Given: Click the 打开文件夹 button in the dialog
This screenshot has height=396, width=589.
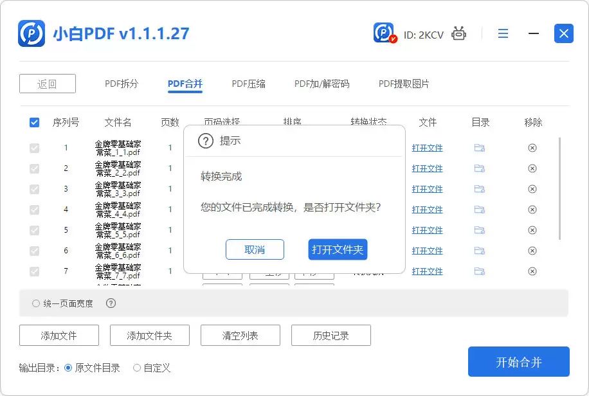Looking at the screenshot, I should click(338, 251).
